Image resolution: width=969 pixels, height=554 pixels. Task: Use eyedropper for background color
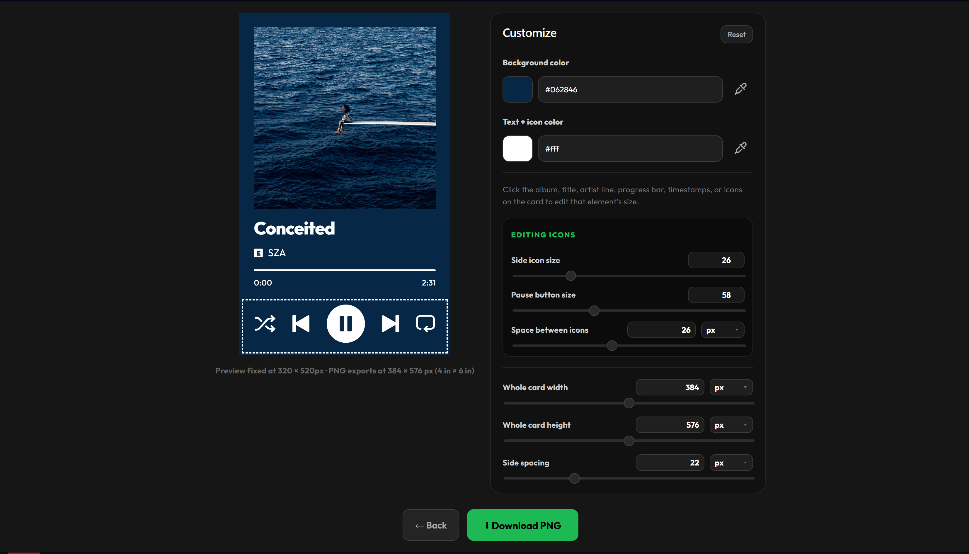[x=740, y=89]
